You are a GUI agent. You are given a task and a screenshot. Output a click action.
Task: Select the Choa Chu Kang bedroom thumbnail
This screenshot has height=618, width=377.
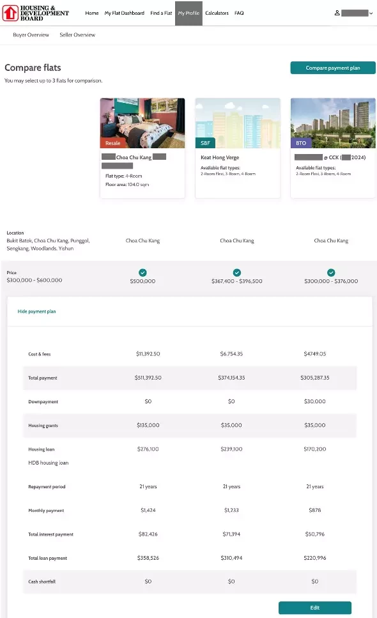(142, 123)
